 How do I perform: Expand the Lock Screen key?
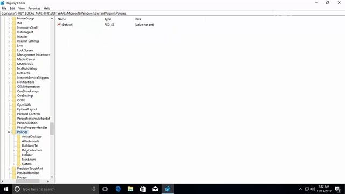tap(9, 50)
